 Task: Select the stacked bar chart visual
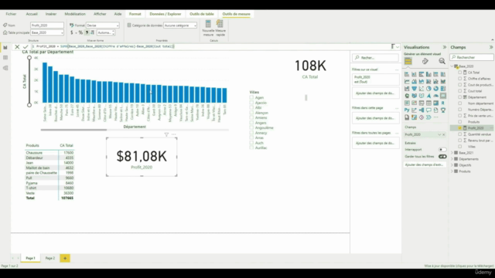tap(407, 74)
